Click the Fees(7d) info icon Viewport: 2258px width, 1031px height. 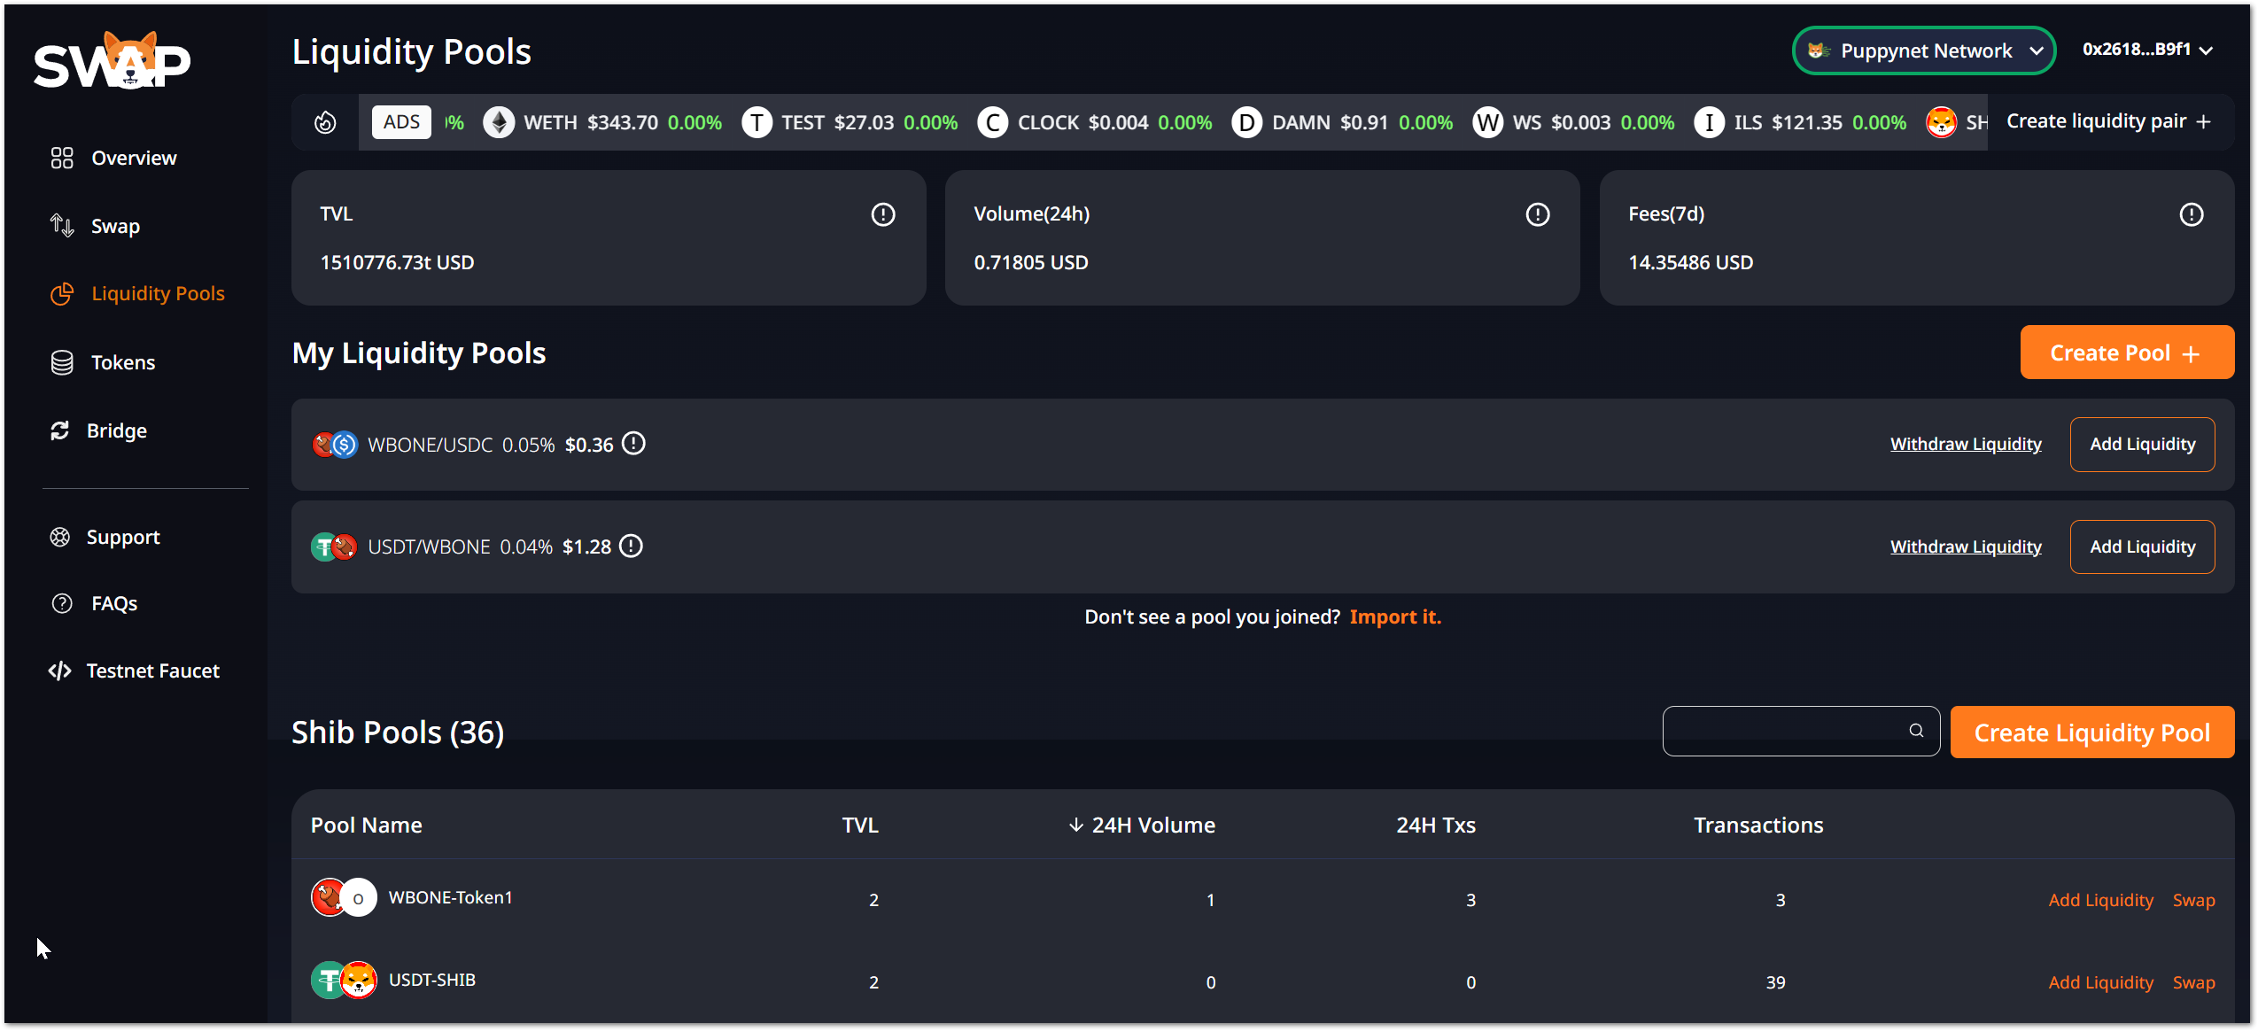(x=2191, y=214)
